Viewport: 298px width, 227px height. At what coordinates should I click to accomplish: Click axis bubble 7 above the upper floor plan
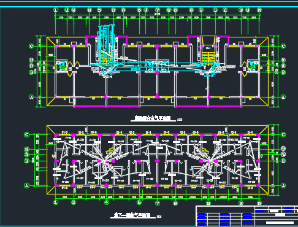coord(157,10)
